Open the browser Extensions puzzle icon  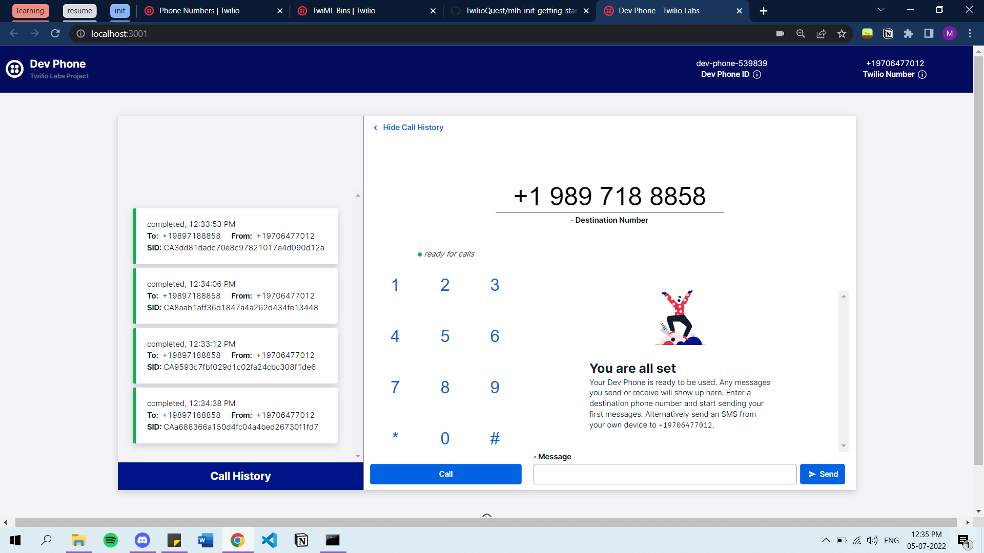pos(908,34)
